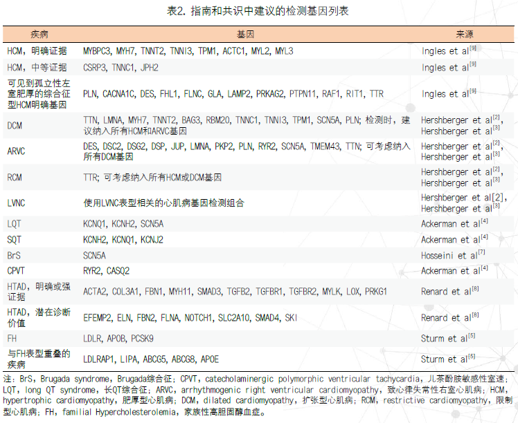Select the HTAD，潜在诊断价值 cell
The image size is (518, 423).
pyautogui.click(x=39, y=317)
